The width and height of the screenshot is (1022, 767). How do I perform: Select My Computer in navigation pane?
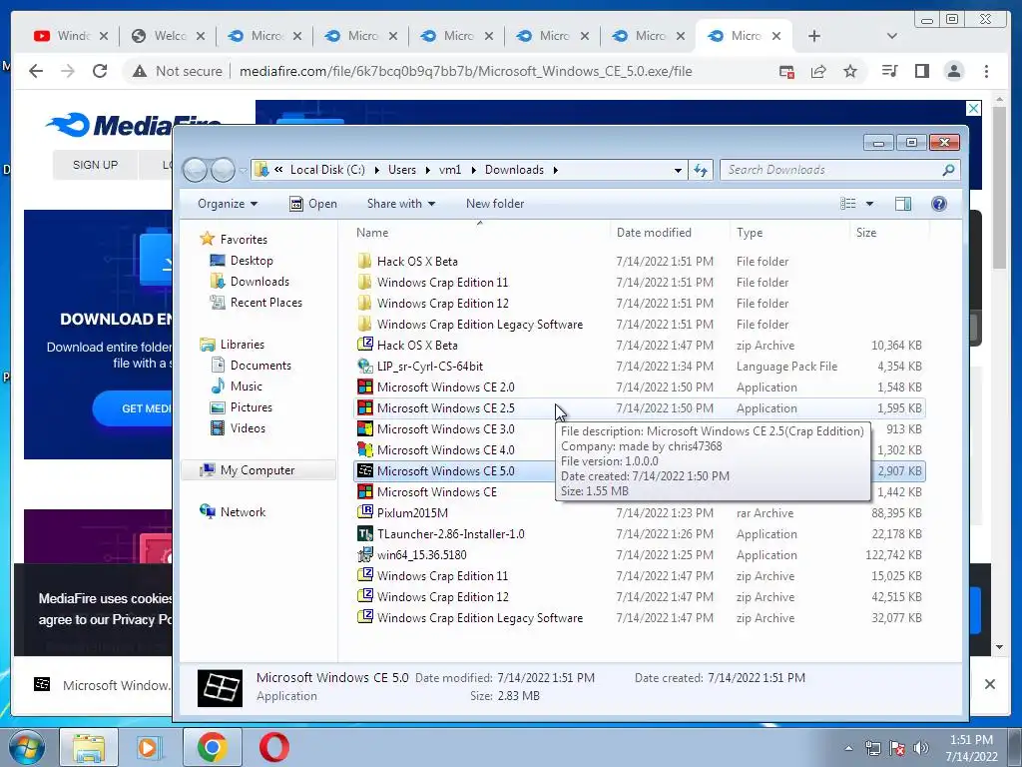pyautogui.click(x=256, y=470)
